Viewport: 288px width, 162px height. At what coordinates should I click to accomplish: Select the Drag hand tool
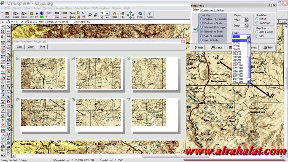coord(115,15)
